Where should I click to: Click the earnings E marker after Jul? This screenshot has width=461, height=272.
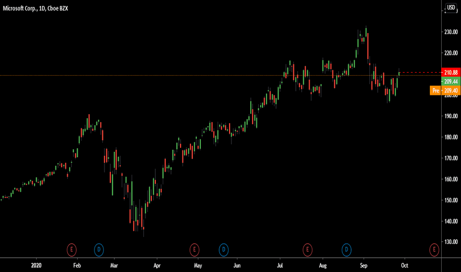click(x=308, y=250)
